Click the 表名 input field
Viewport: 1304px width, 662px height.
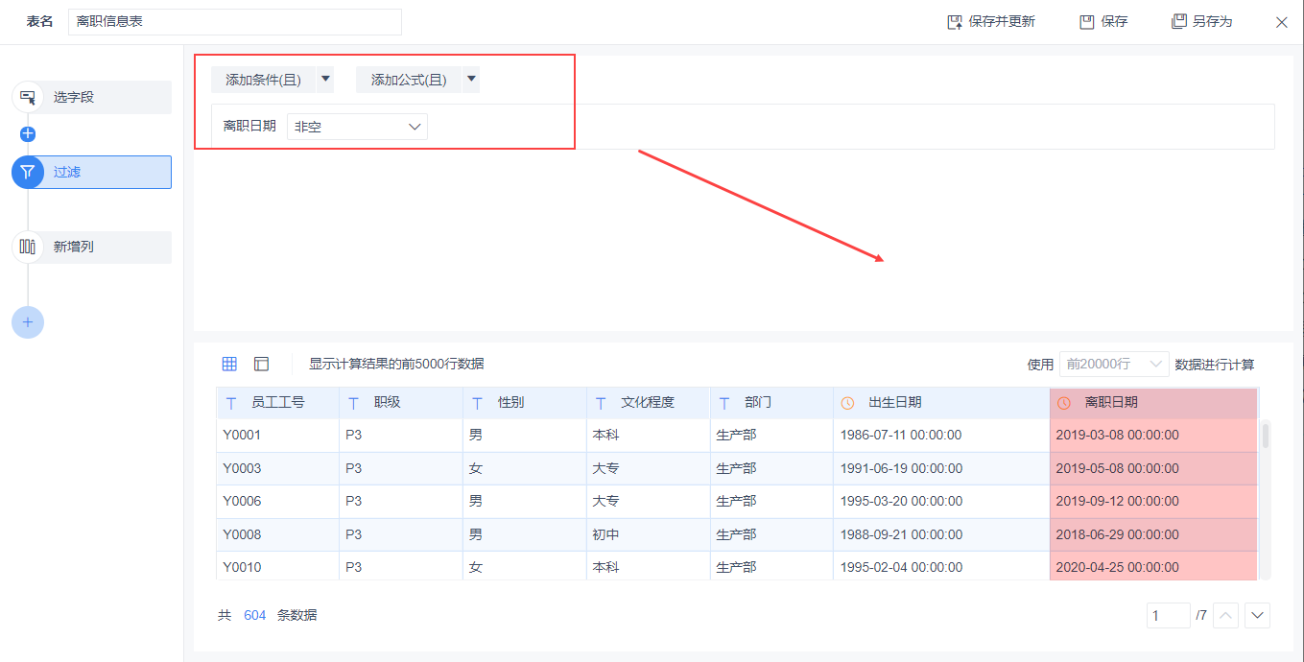click(235, 21)
